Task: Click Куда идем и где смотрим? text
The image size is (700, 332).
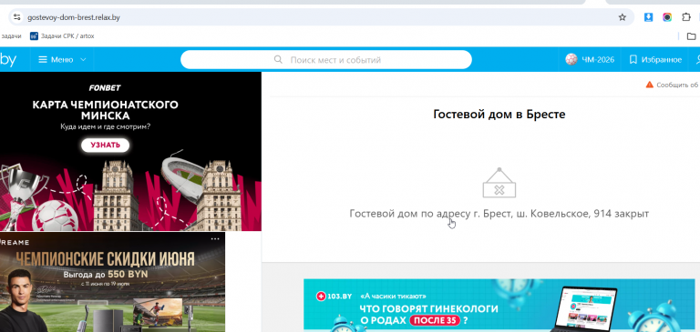Action: (x=106, y=127)
